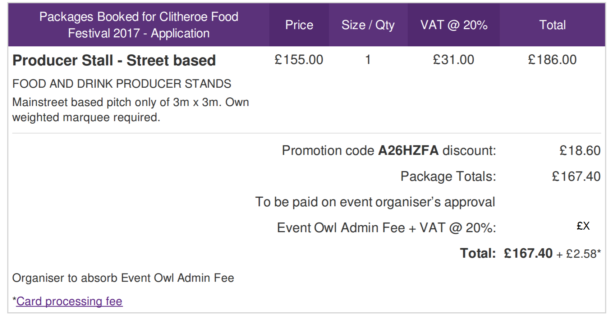Click the £167.40 package totals amount
This screenshot has width=611, height=317.
[x=576, y=176]
